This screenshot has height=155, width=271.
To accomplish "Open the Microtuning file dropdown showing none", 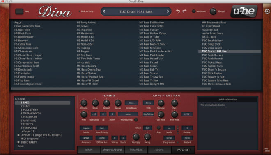I will click(x=128, y=114).
